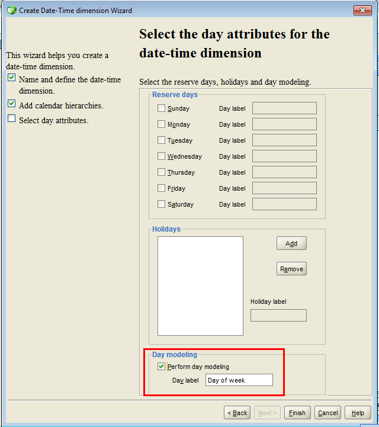Screen dimensions: 379x427
Task: Mark Friday as a reserve day
Action: 161,188
